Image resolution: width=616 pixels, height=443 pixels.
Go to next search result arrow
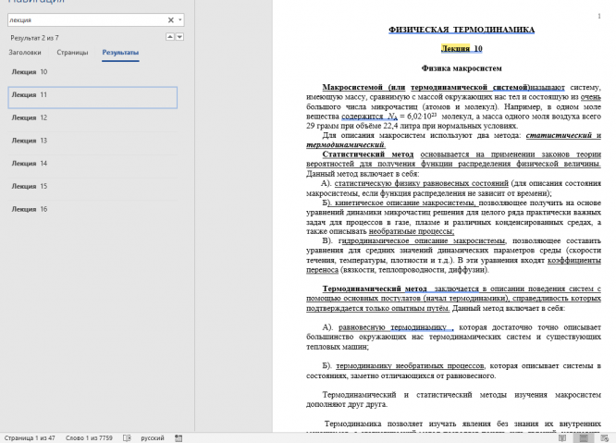(x=179, y=37)
